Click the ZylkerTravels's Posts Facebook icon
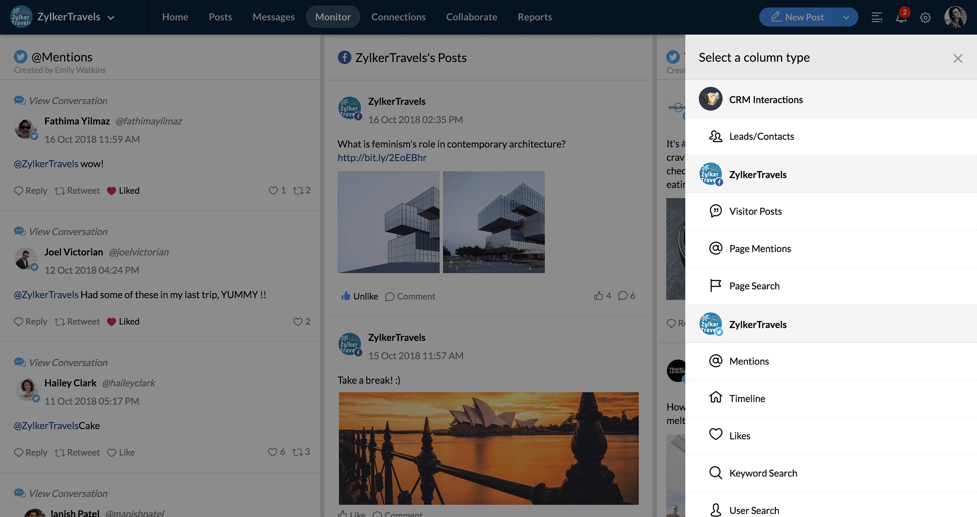The height and width of the screenshot is (517, 977). tap(344, 58)
